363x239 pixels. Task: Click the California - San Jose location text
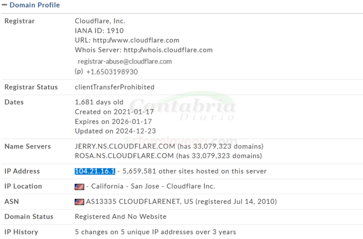click(x=125, y=186)
